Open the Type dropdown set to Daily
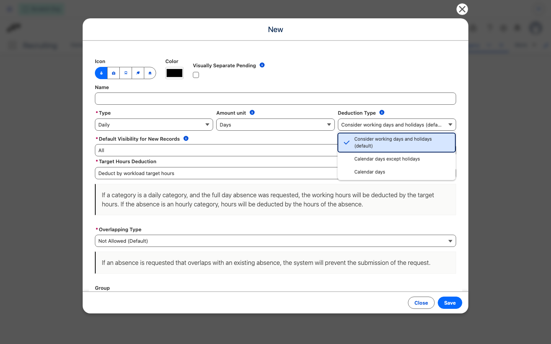The height and width of the screenshot is (344, 551). point(154,125)
